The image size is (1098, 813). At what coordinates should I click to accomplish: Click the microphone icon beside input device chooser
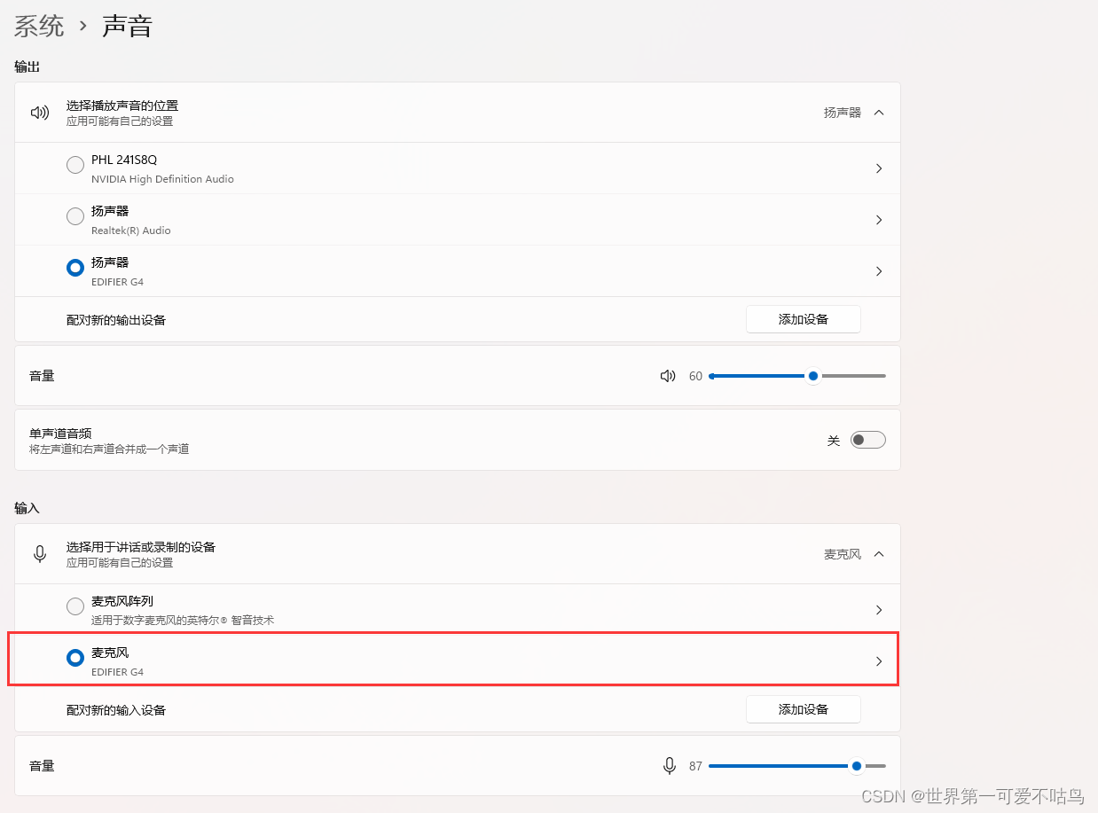point(39,554)
